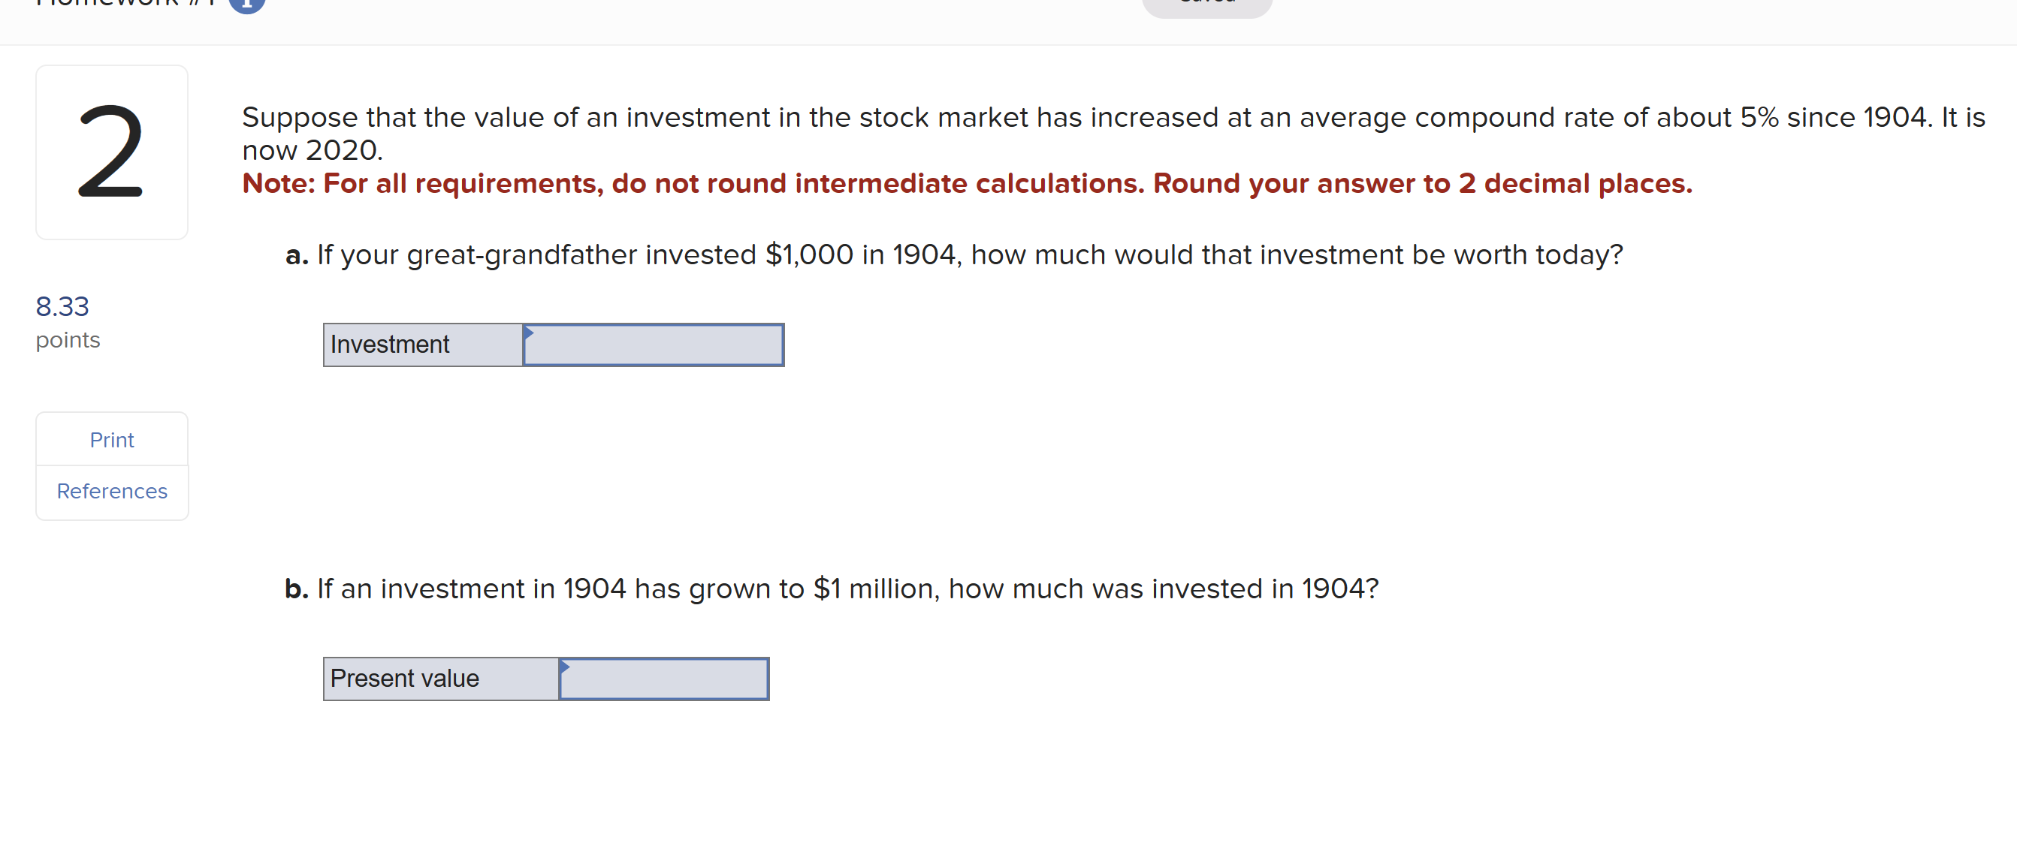This screenshot has height=852, width=2017.
Task: Click the Saved status pill at the top
Action: click(x=1206, y=5)
